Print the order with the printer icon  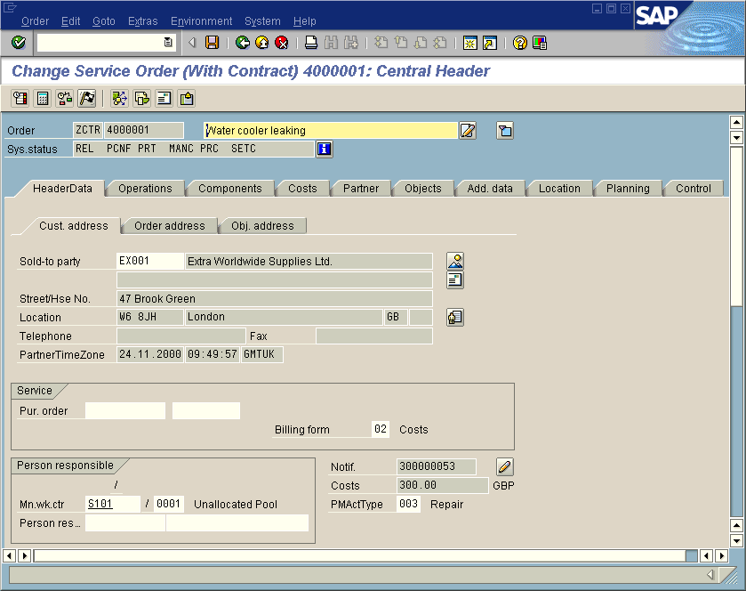pos(311,43)
